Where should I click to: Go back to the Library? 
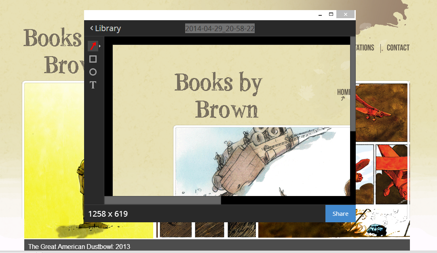coord(106,28)
